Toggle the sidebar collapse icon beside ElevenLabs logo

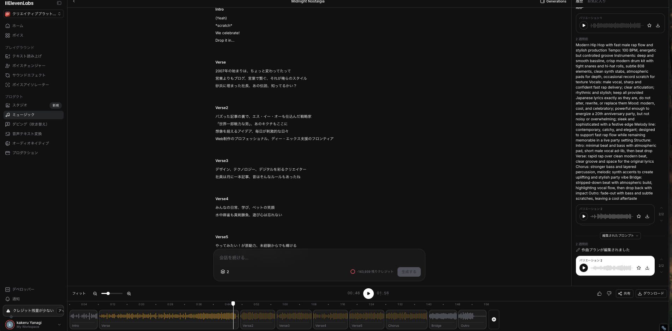(x=59, y=3)
